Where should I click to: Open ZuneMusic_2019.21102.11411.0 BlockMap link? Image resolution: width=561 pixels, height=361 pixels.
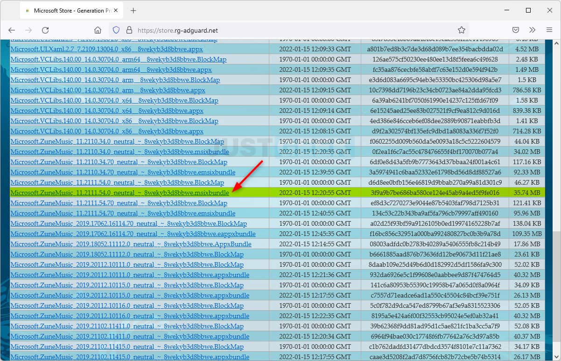(127, 326)
